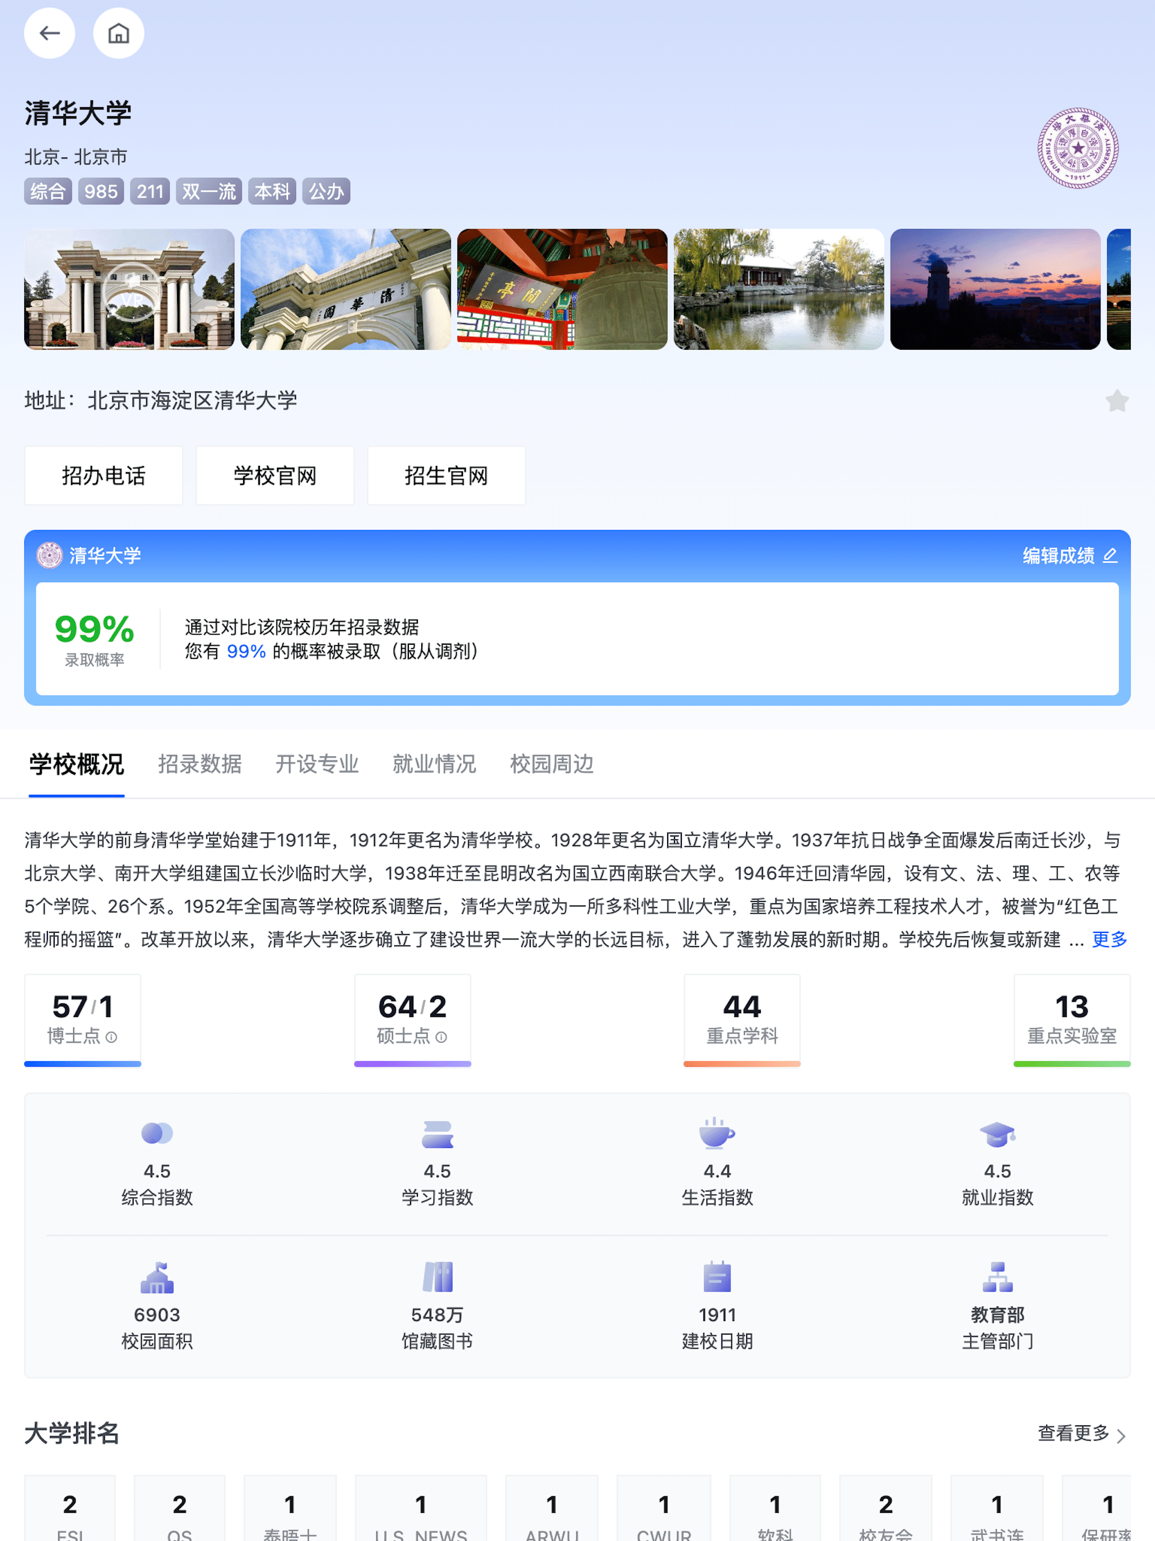
Task: Tap the 就业指数 graduation cap icon
Action: click(x=998, y=1134)
